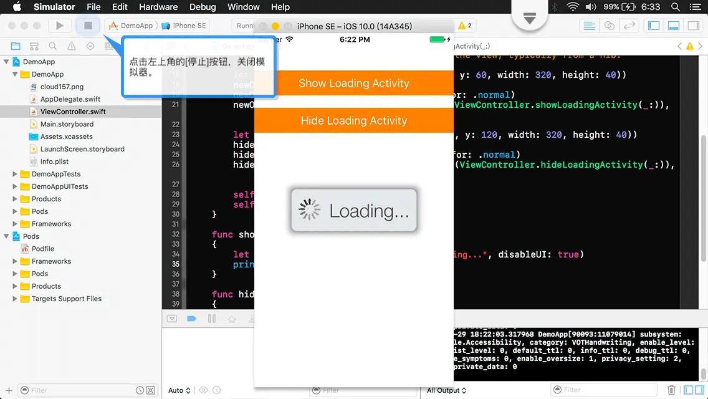Image resolution: width=708 pixels, height=399 pixels.
Task: Click the Wi-Fi status menu icon
Action: click(x=573, y=7)
